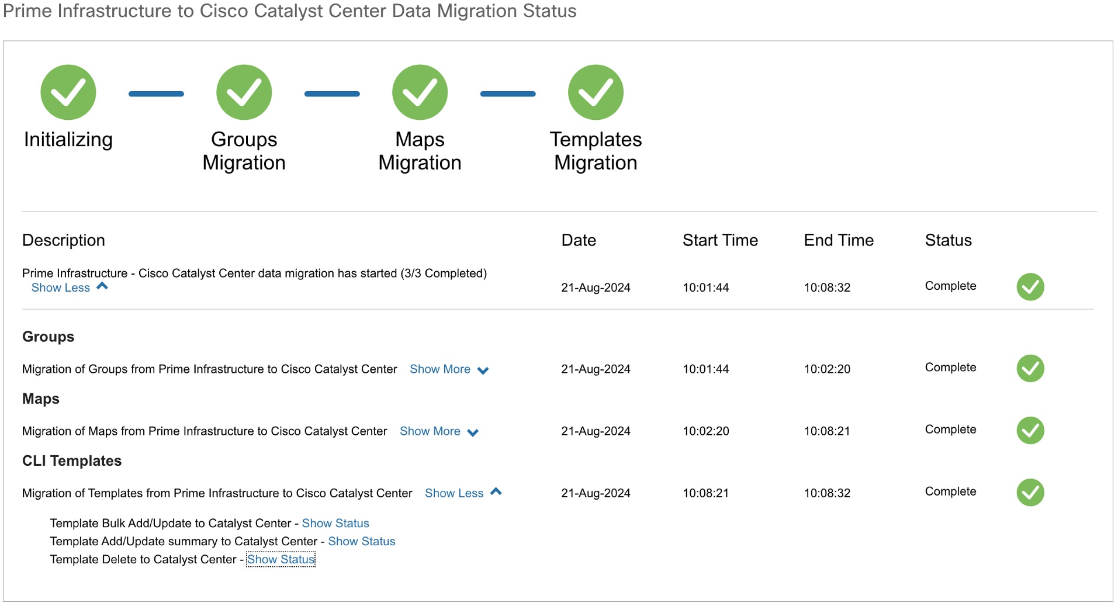
Task: Click the CLI Templates row Complete status checkmark
Action: pyautogui.click(x=1030, y=493)
